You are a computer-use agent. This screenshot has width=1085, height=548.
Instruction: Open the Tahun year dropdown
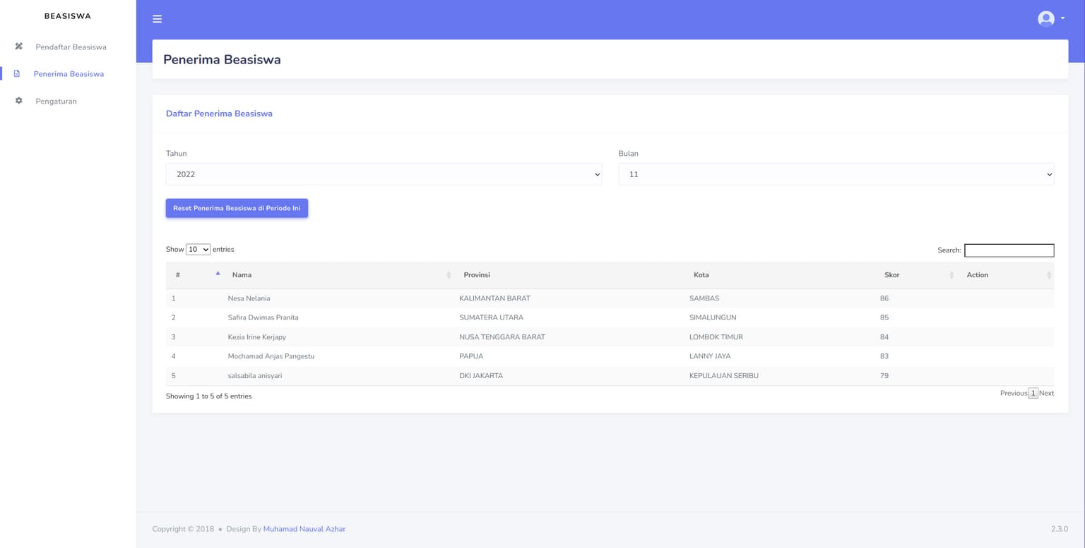point(384,174)
